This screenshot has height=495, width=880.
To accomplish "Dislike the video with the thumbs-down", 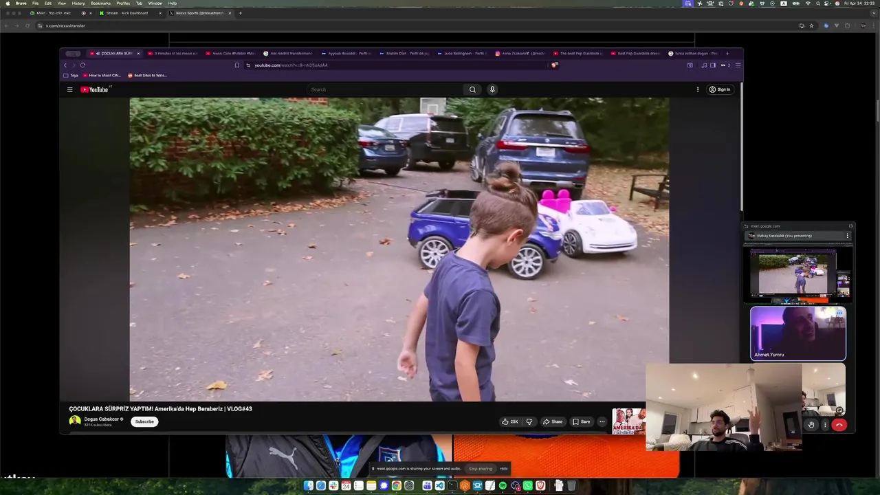I will 529,421.
